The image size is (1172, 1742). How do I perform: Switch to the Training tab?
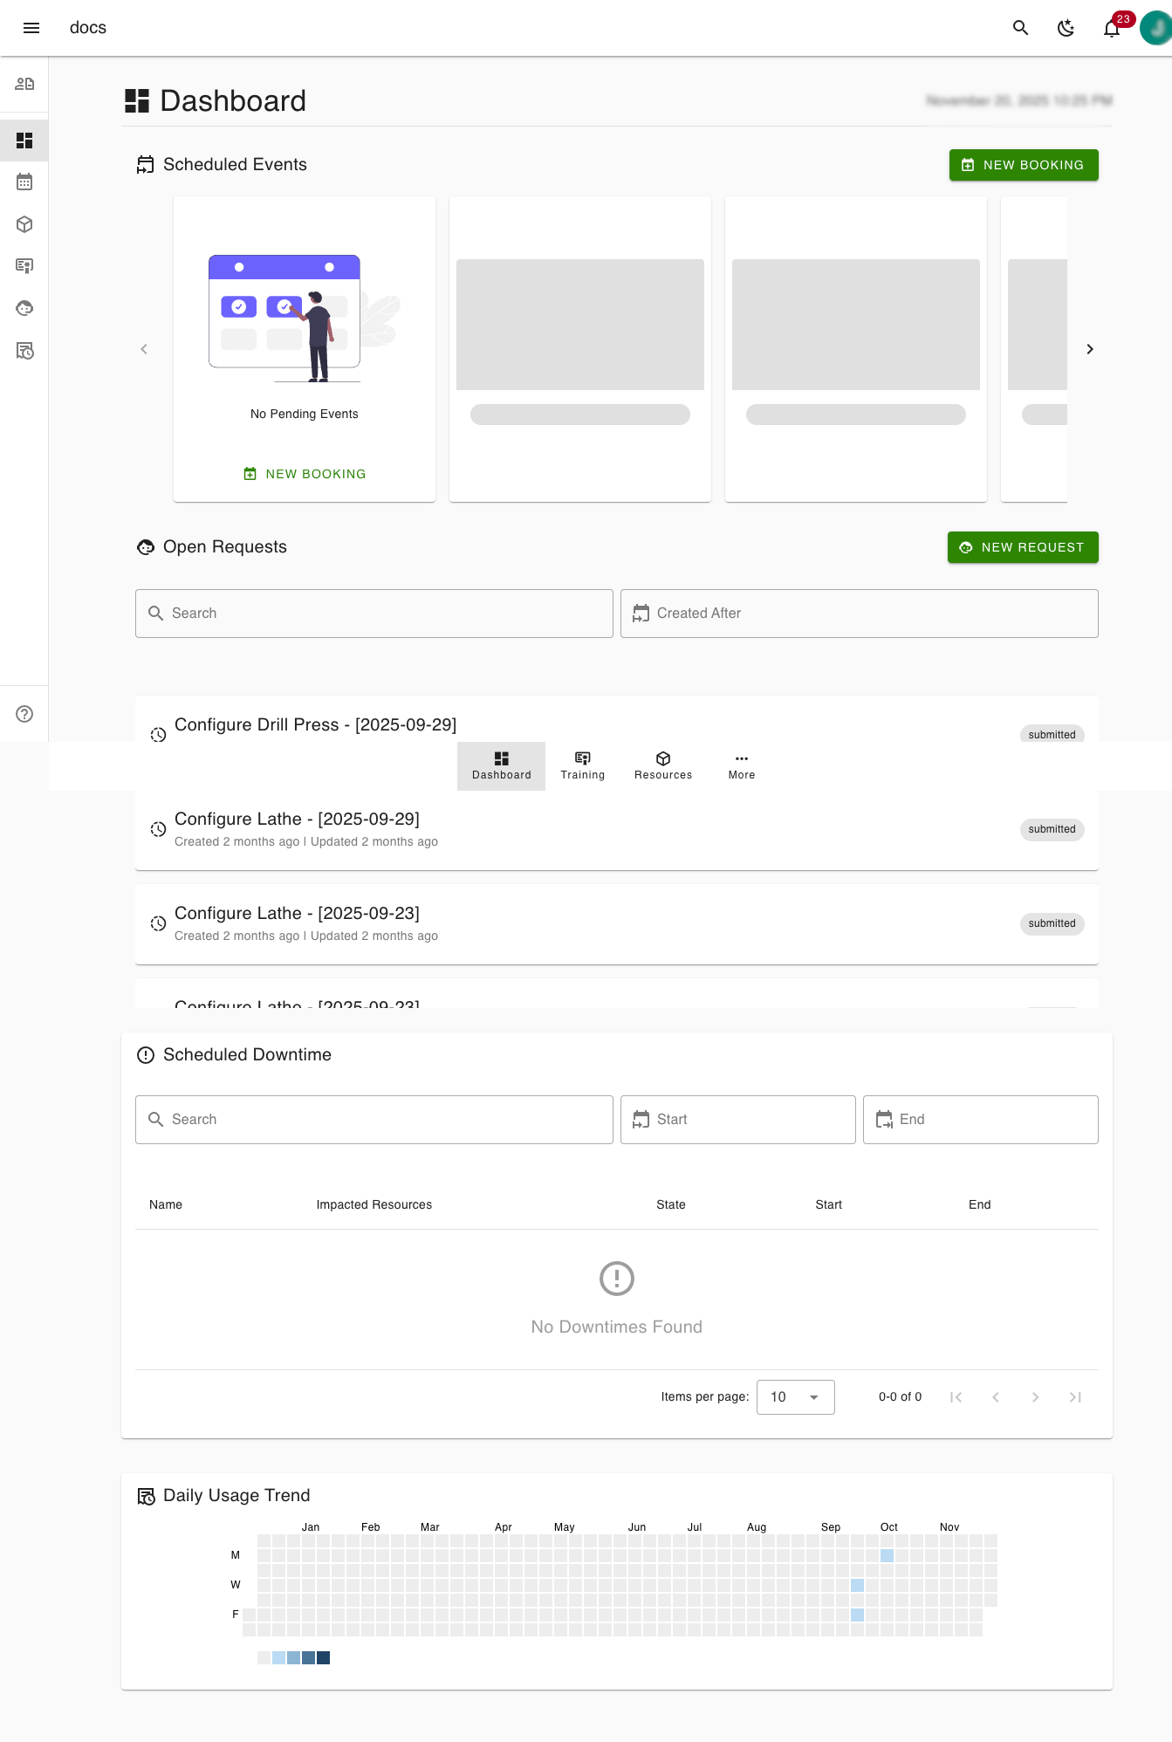(583, 766)
